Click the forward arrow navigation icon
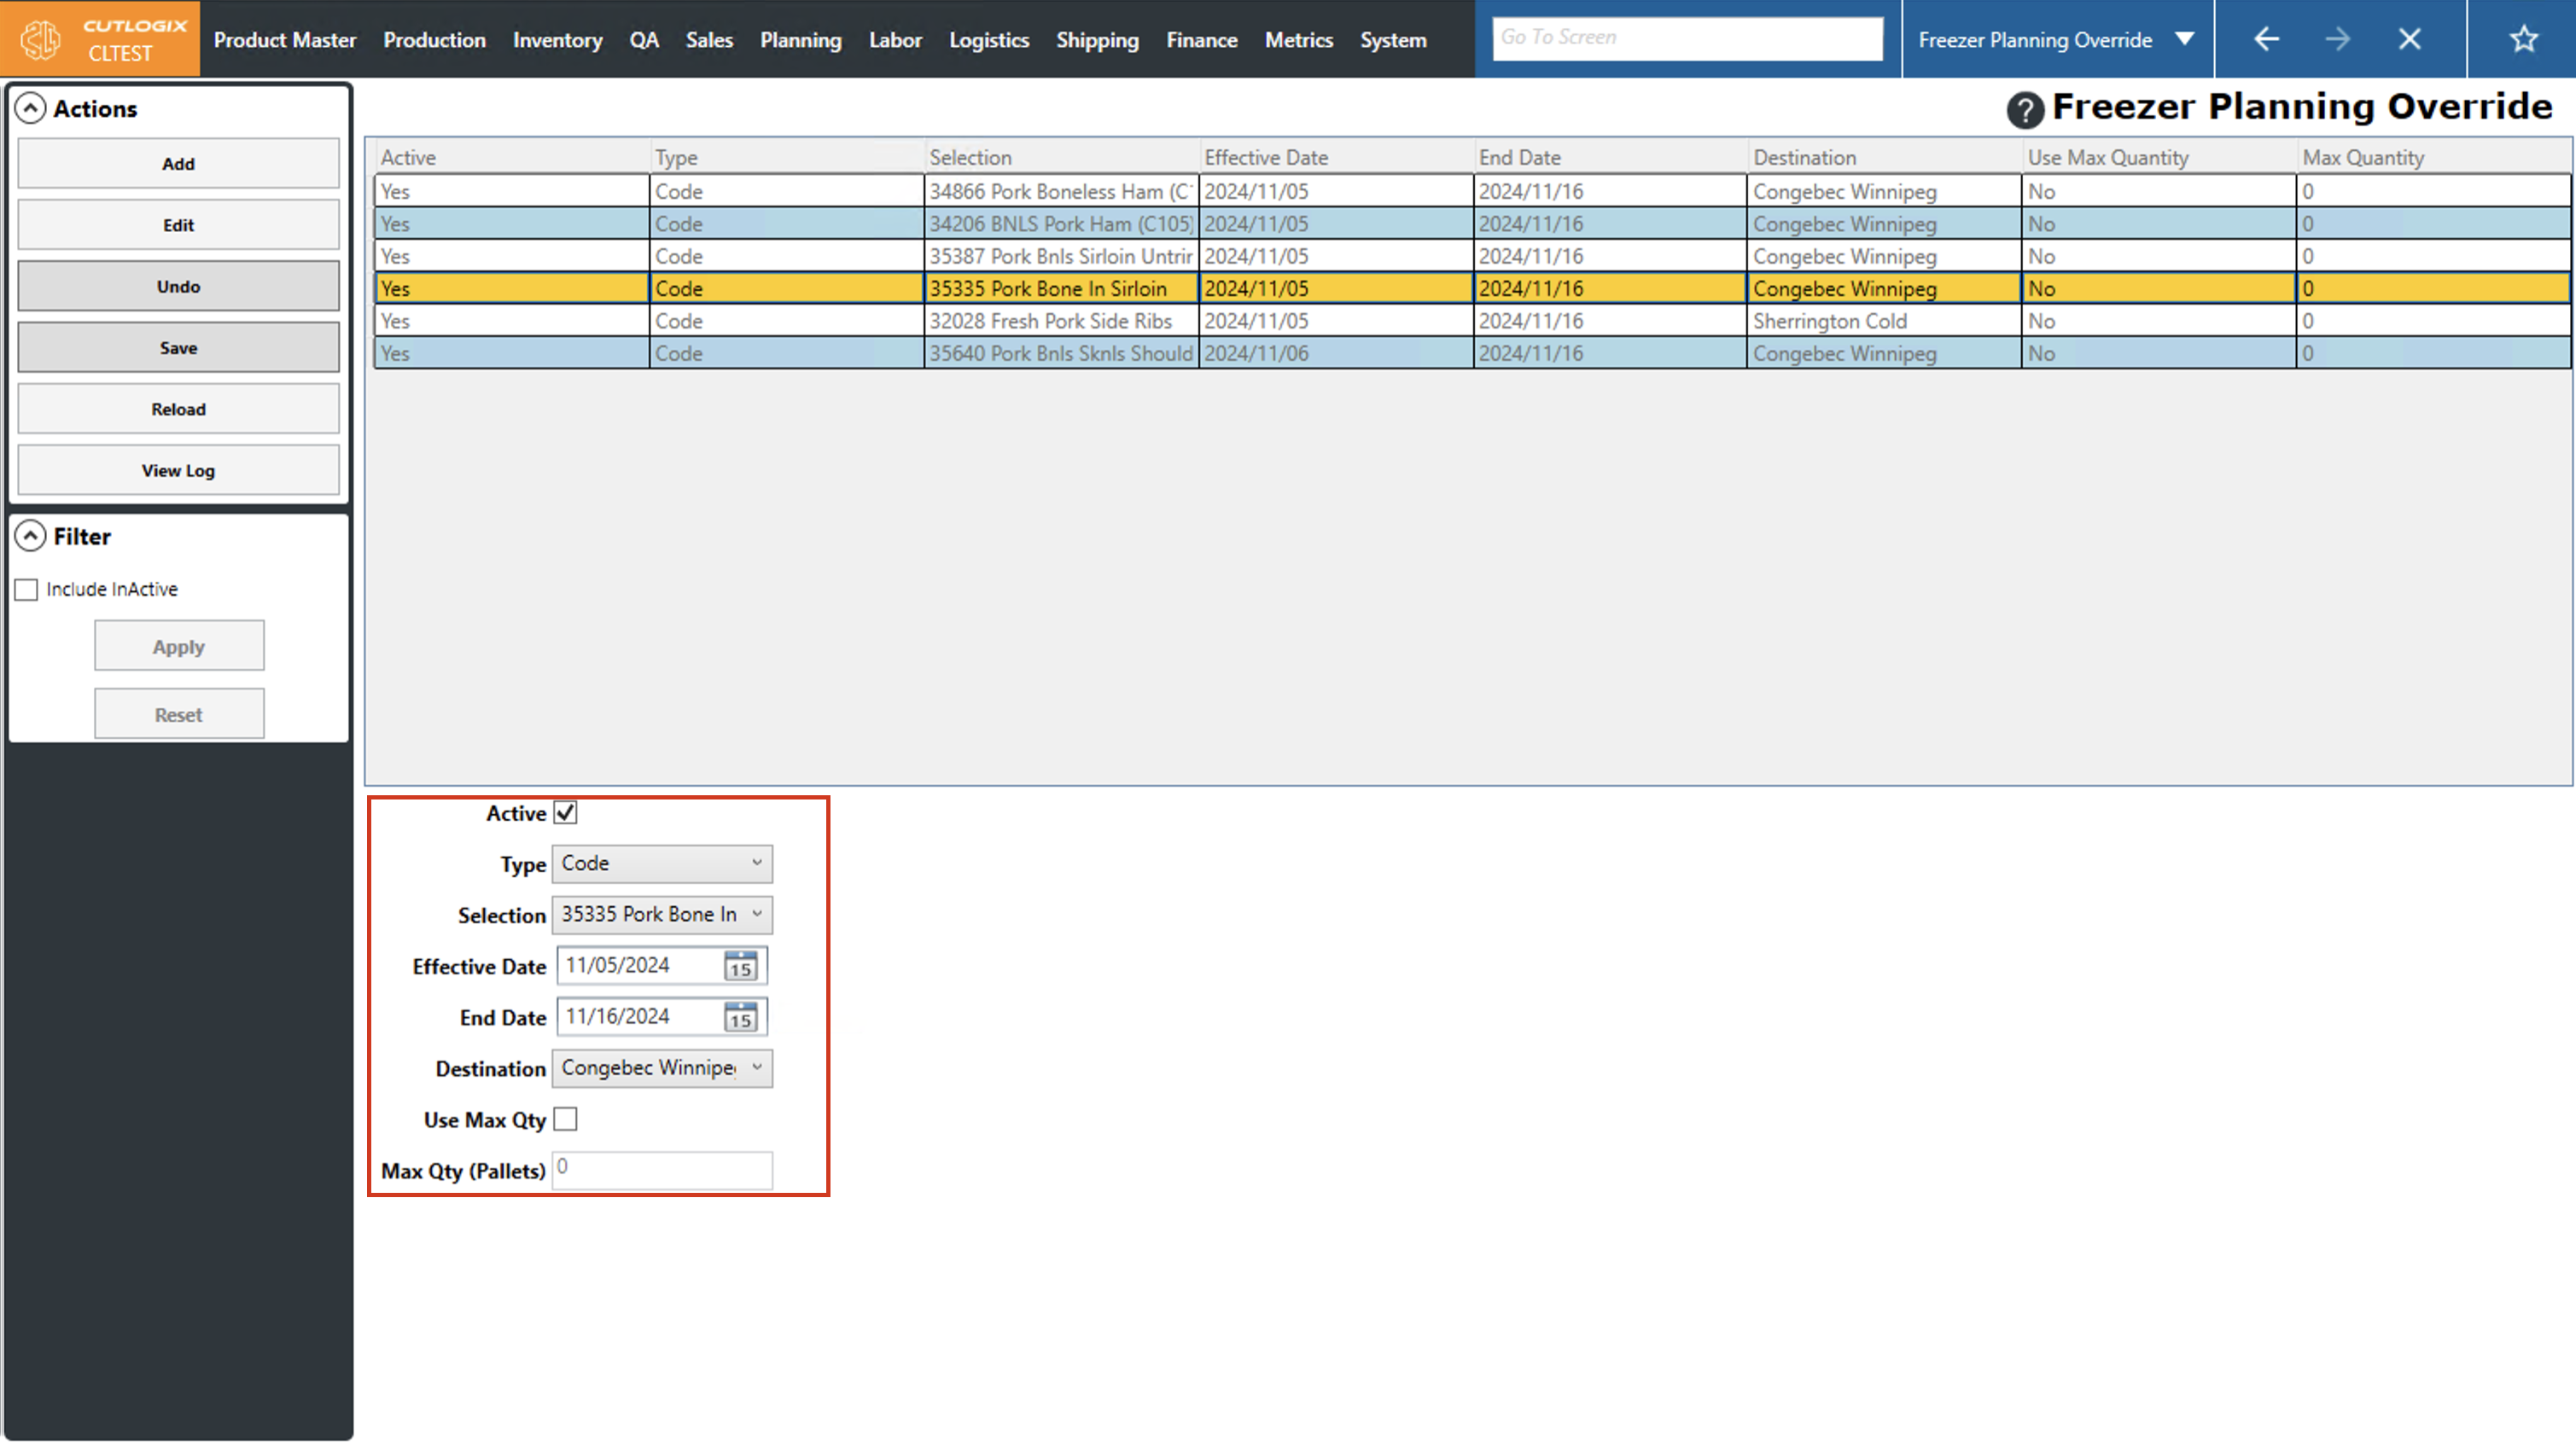 2337,39
